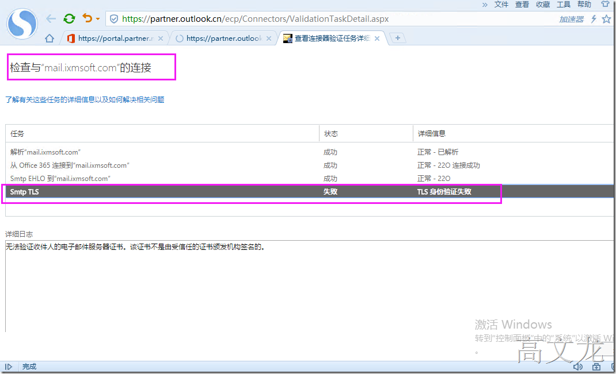Select the Smtp TLS failed row
The image size is (616, 374).
[x=310, y=192]
